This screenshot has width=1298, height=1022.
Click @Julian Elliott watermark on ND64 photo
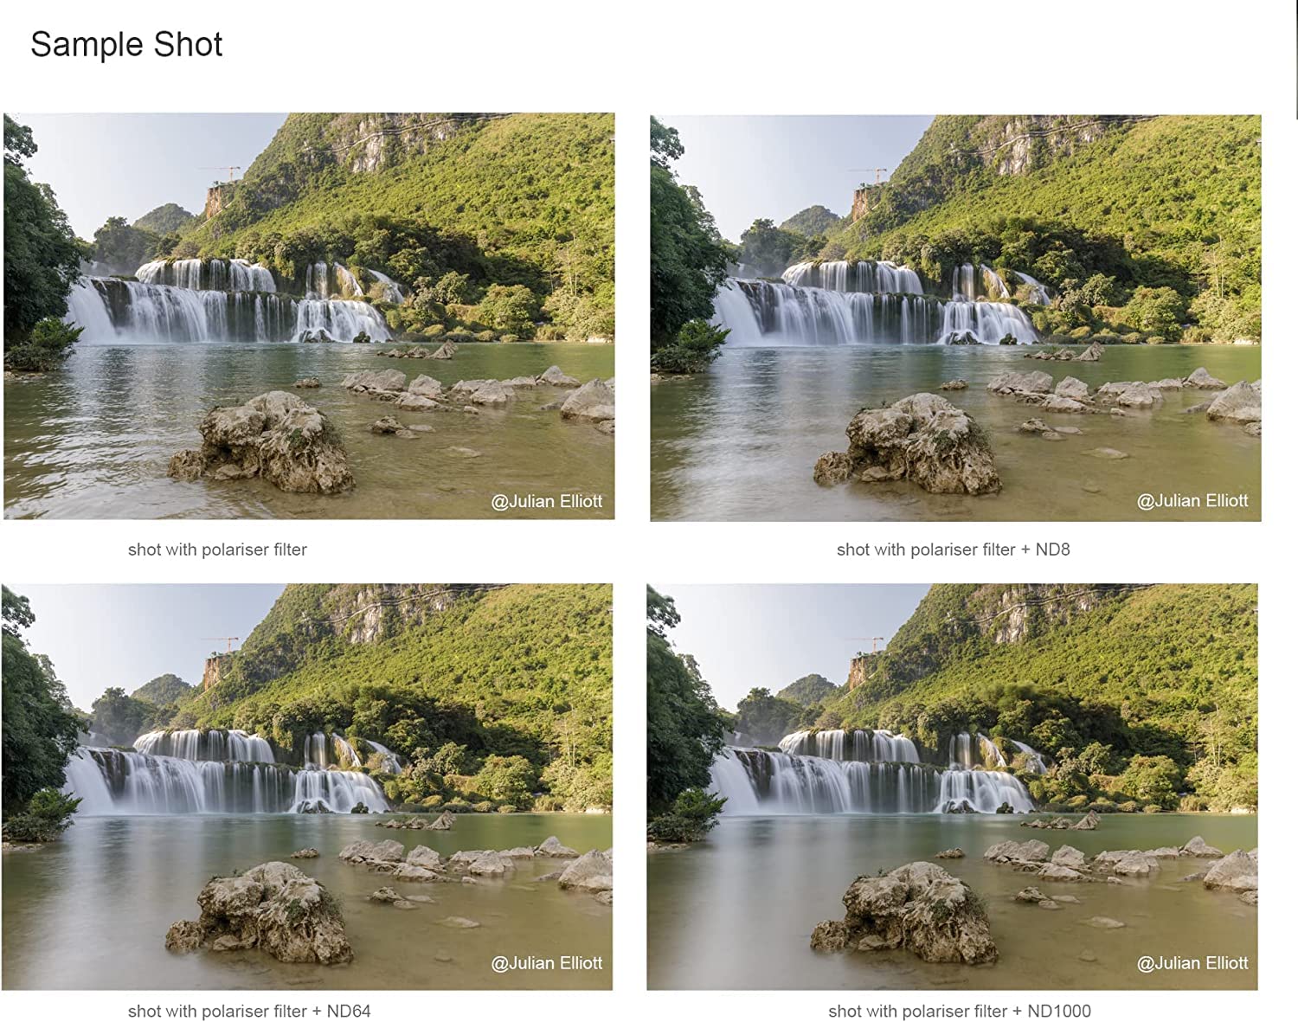547,962
